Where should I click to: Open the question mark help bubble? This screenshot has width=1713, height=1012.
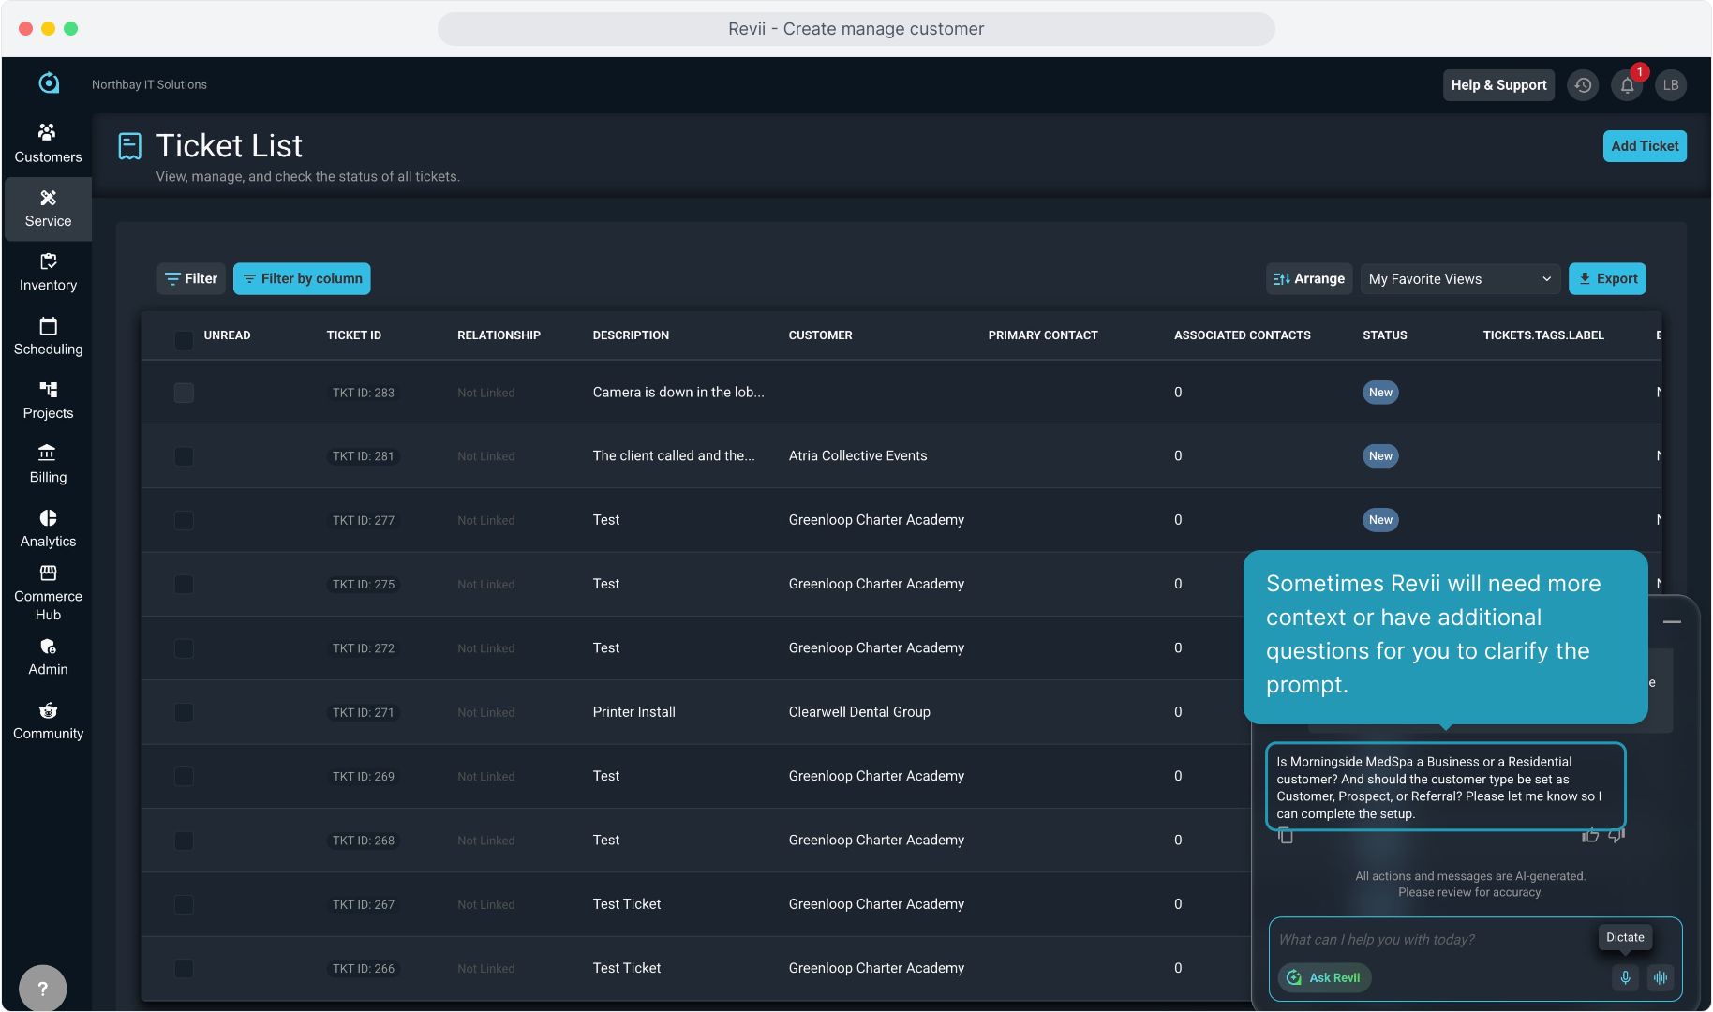[42, 988]
